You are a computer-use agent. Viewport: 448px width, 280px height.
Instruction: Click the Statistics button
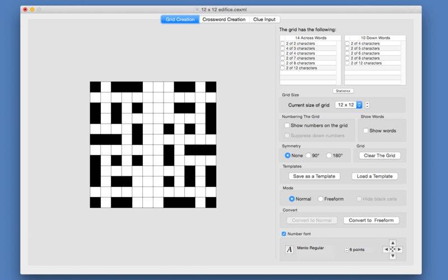coord(343,91)
